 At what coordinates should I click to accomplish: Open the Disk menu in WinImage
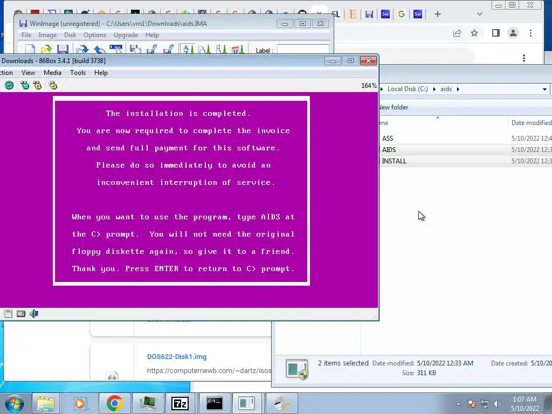[70, 35]
